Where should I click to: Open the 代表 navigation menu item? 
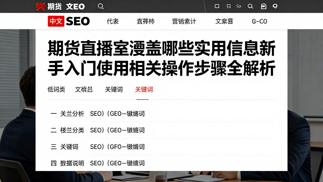click(113, 21)
